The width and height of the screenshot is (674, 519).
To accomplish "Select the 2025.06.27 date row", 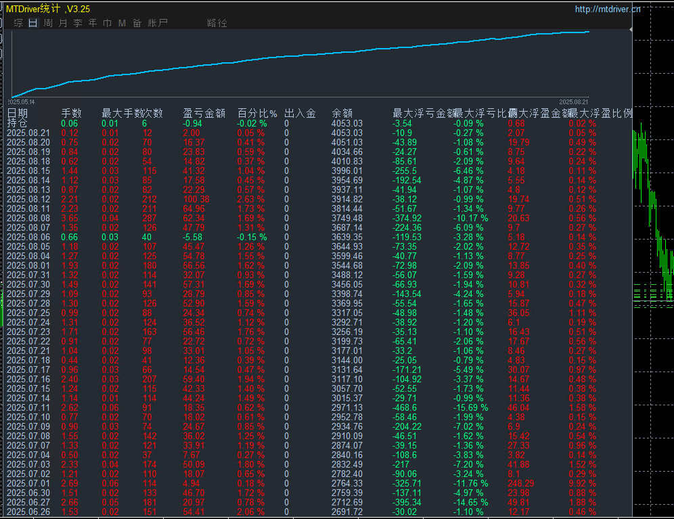I will 28,502.
